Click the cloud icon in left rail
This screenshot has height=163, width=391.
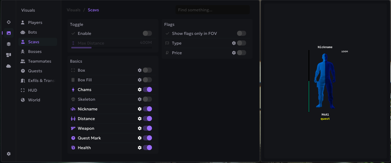pyautogui.click(x=9, y=66)
